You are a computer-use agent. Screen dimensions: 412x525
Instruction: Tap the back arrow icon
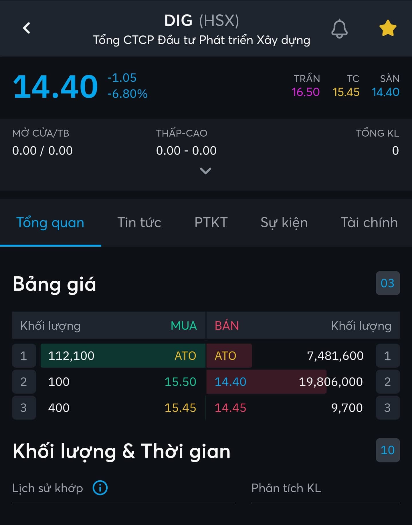coord(26,28)
